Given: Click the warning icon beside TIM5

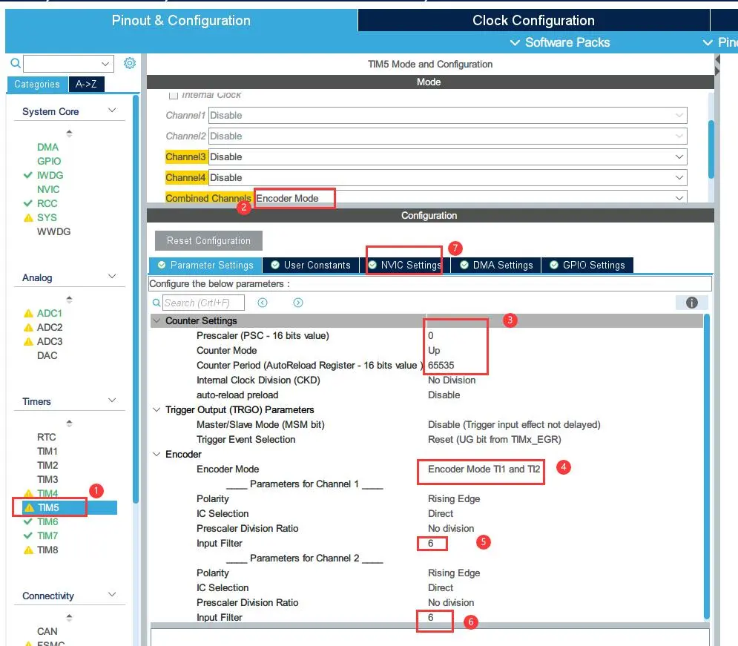Looking at the screenshot, I should [29, 508].
